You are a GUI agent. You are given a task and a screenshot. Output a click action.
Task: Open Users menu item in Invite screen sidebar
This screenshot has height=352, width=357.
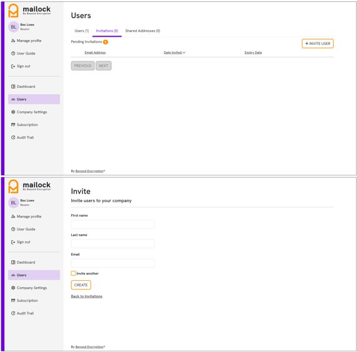(34, 275)
